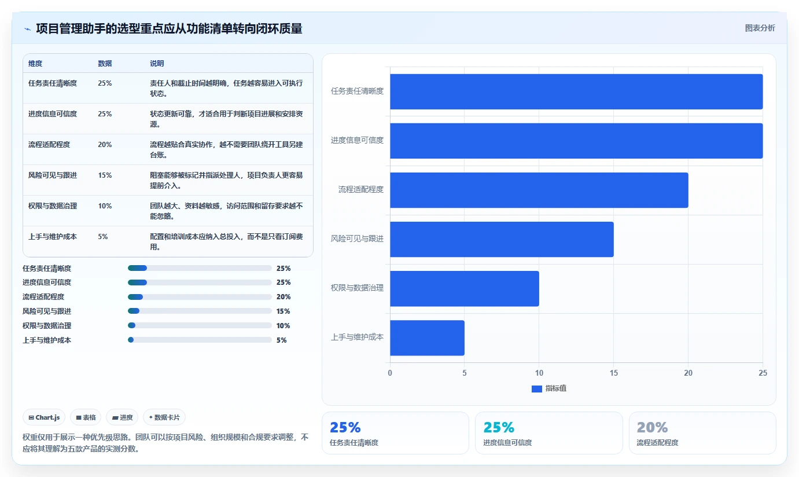Select the 权限与数据治理 table cell
This screenshot has width=799, height=477.
53,206
